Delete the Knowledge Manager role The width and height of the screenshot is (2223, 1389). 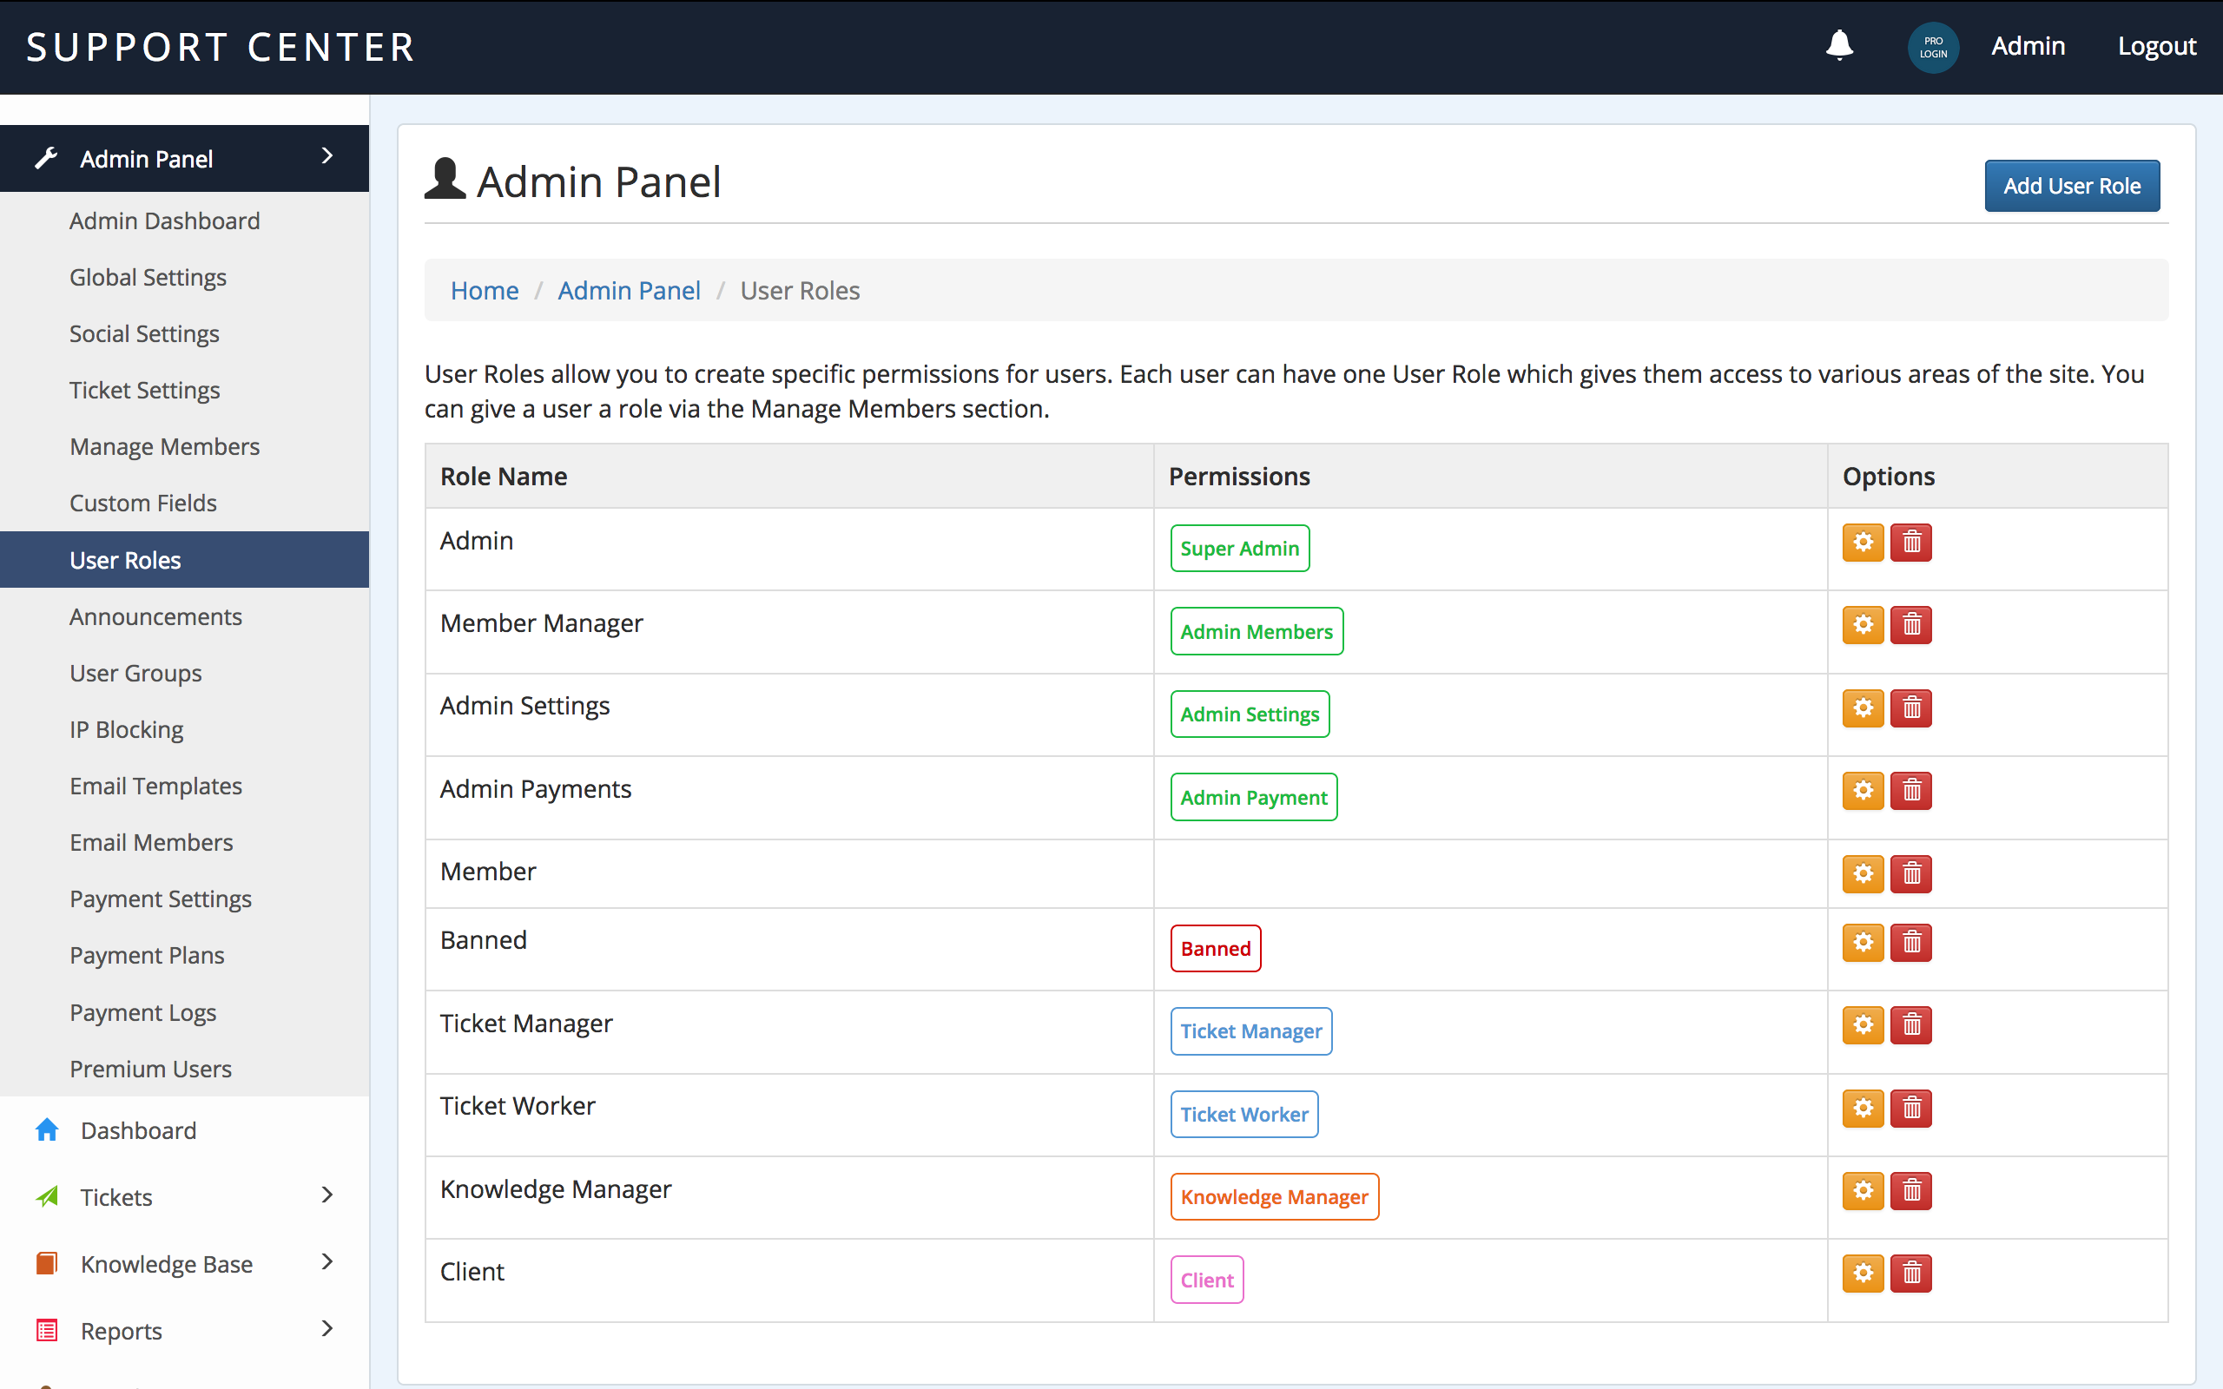pyautogui.click(x=1910, y=1191)
